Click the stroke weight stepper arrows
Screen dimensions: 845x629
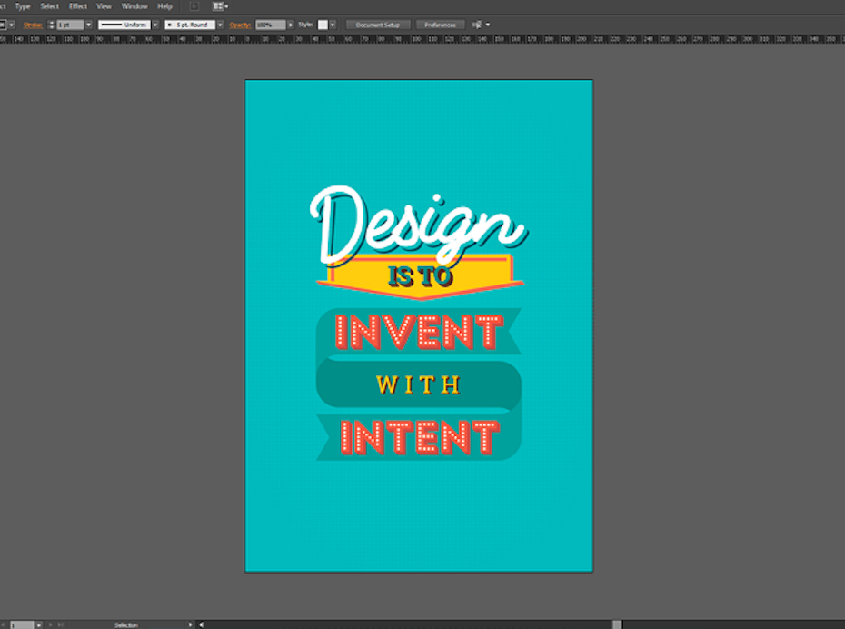[x=50, y=25]
